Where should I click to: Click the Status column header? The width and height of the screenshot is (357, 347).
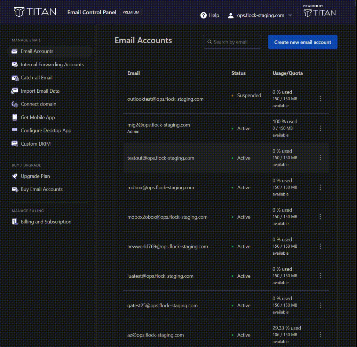(x=238, y=73)
